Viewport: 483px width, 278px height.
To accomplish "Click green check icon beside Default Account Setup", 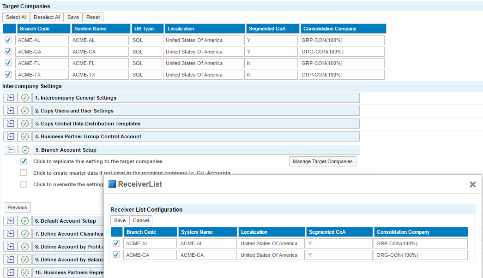I will 25,221.
